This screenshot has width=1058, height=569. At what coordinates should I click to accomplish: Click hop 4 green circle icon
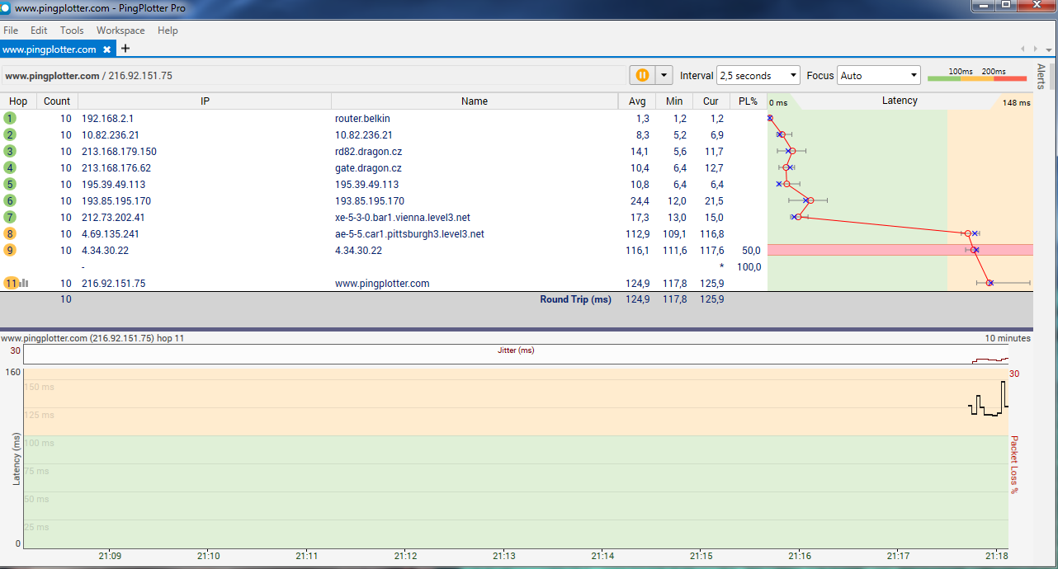pos(10,167)
